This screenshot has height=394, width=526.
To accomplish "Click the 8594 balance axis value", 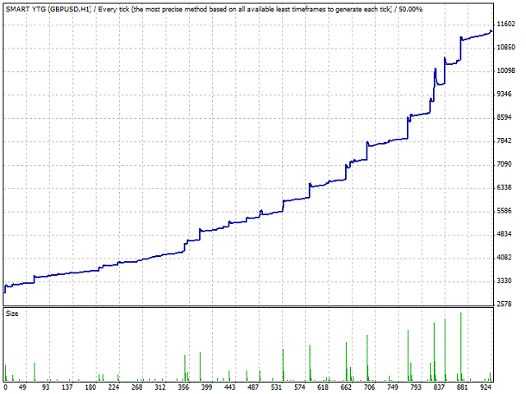I will pos(504,117).
